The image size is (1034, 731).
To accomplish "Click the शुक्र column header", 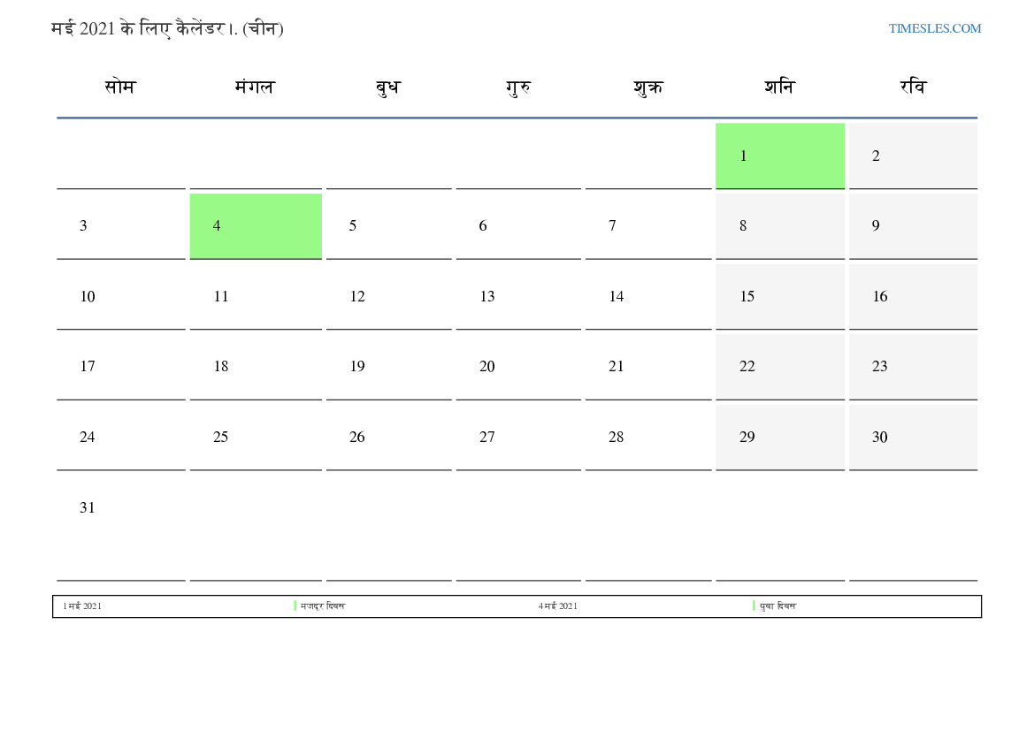I will [x=648, y=87].
